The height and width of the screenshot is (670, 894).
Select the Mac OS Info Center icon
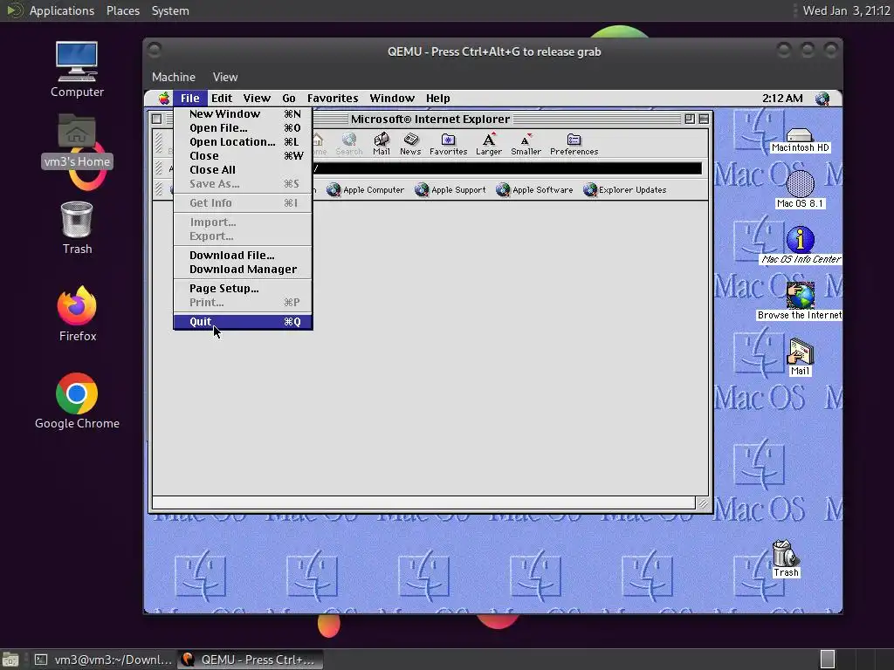(x=801, y=245)
